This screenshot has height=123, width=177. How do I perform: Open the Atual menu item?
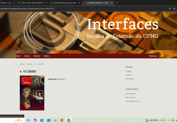click(x=18, y=56)
